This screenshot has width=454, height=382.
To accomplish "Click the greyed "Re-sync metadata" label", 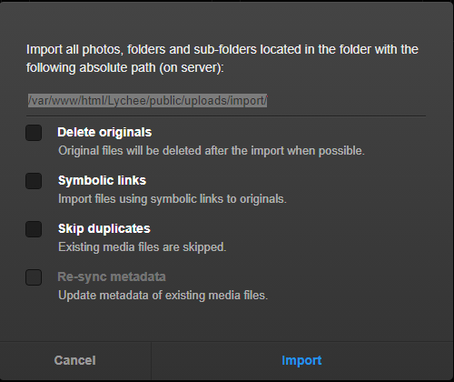I will (x=112, y=276).
